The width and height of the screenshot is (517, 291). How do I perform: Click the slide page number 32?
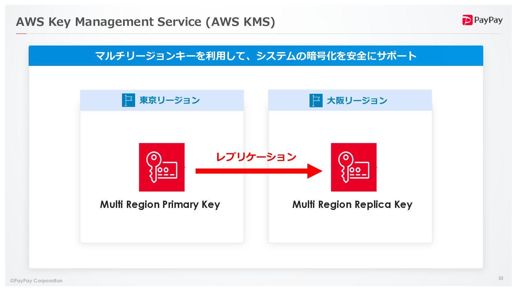[500, 278]
